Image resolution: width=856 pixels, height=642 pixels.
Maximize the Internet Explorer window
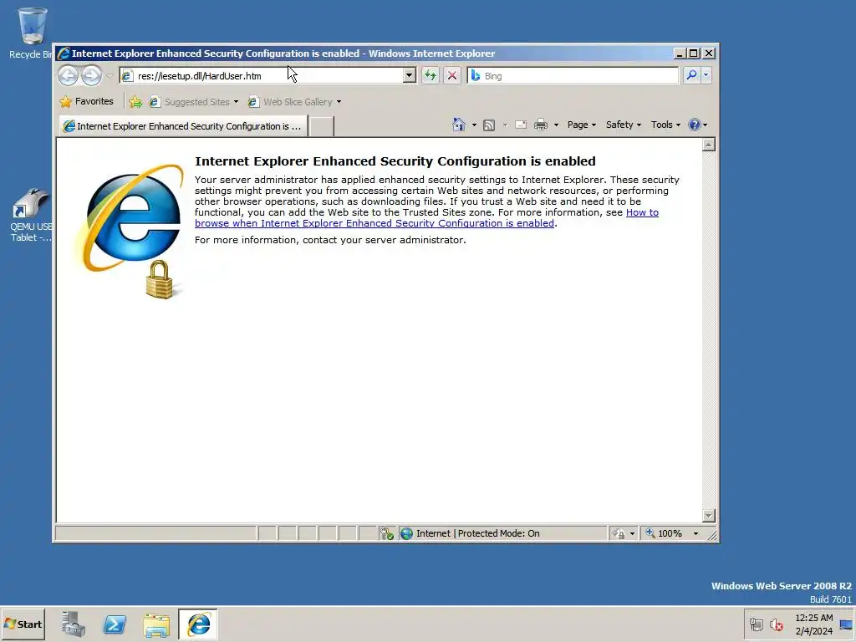(x=693, y=53)
